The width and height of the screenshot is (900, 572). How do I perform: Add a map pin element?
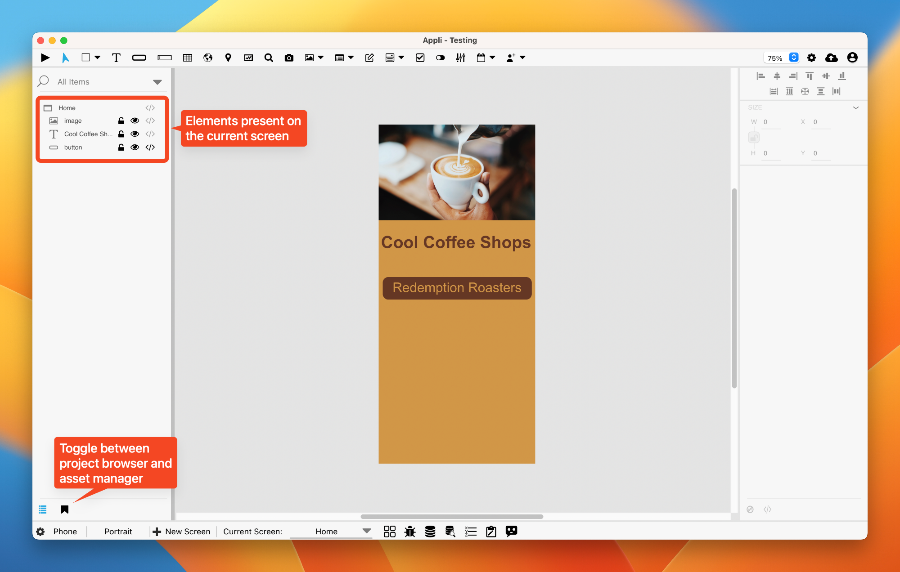pyautogui.click(x=228, y=58)
